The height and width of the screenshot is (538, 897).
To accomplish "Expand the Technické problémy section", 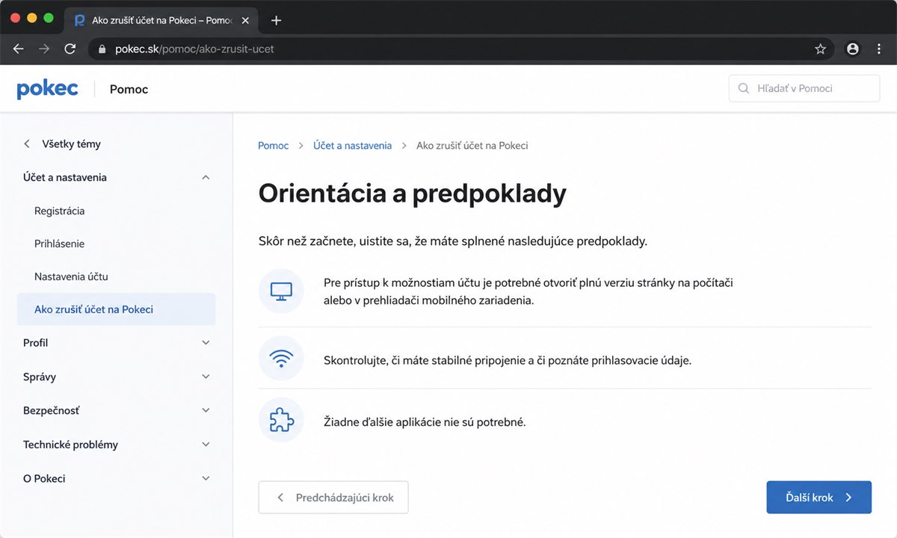I will pyautogui.click(x=206, y=444).
